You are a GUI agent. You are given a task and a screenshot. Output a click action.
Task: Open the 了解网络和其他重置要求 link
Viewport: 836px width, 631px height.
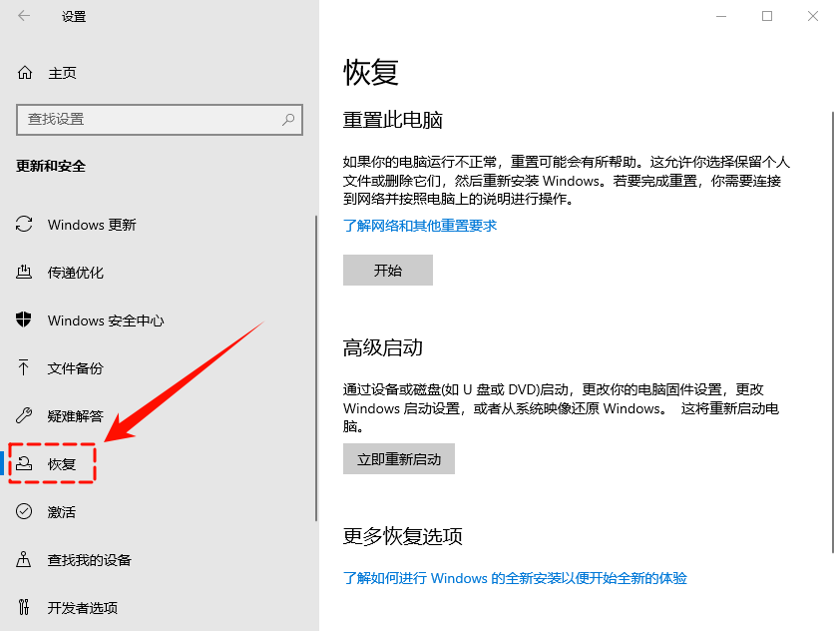tap(419, 226)
